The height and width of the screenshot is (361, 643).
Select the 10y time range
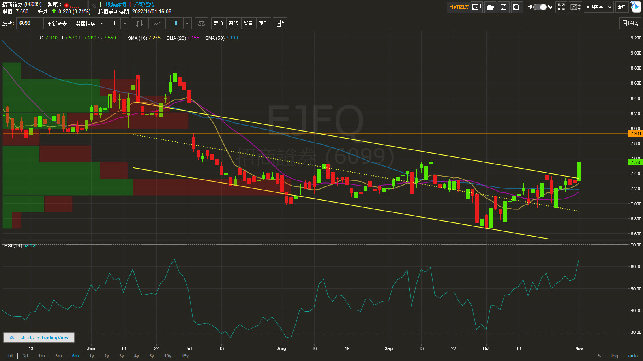tap(168, 356)
